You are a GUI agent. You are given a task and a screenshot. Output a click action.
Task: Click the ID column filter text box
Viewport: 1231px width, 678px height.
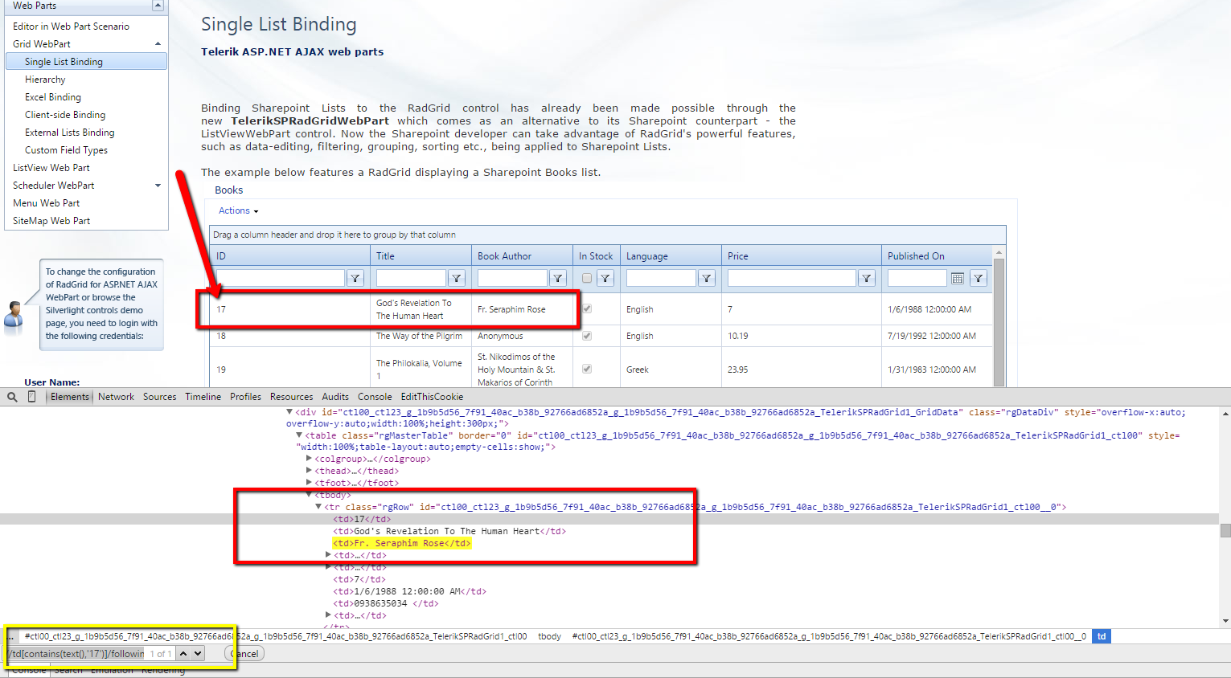click(x=281, y=278)
